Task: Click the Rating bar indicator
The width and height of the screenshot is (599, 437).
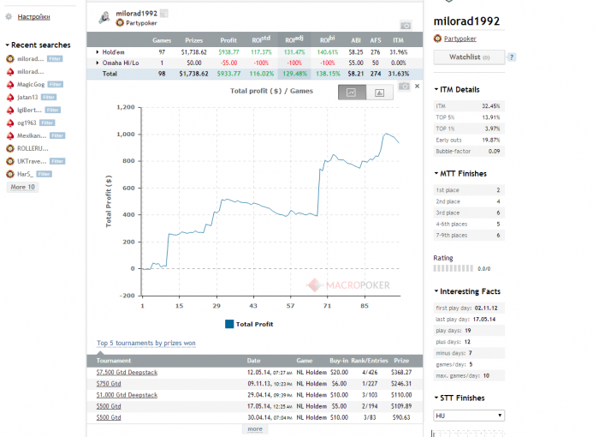Action: pos(453,269)
